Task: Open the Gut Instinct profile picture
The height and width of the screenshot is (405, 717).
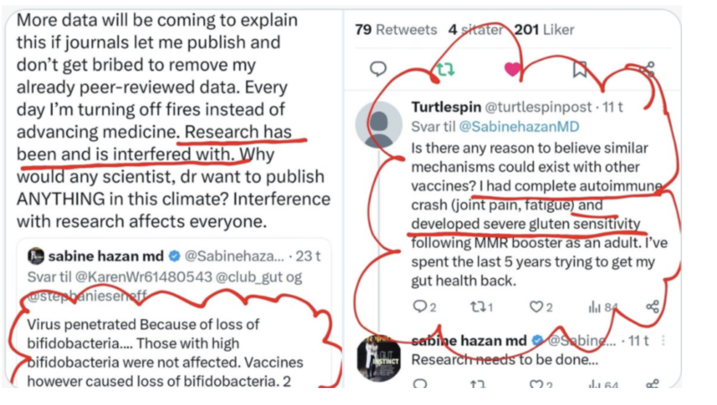Action: [379, 358]
